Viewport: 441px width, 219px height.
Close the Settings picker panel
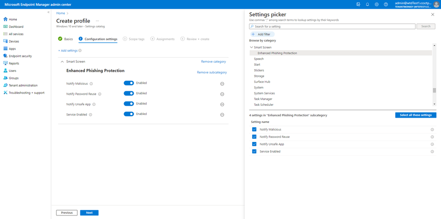pos(432,15)
